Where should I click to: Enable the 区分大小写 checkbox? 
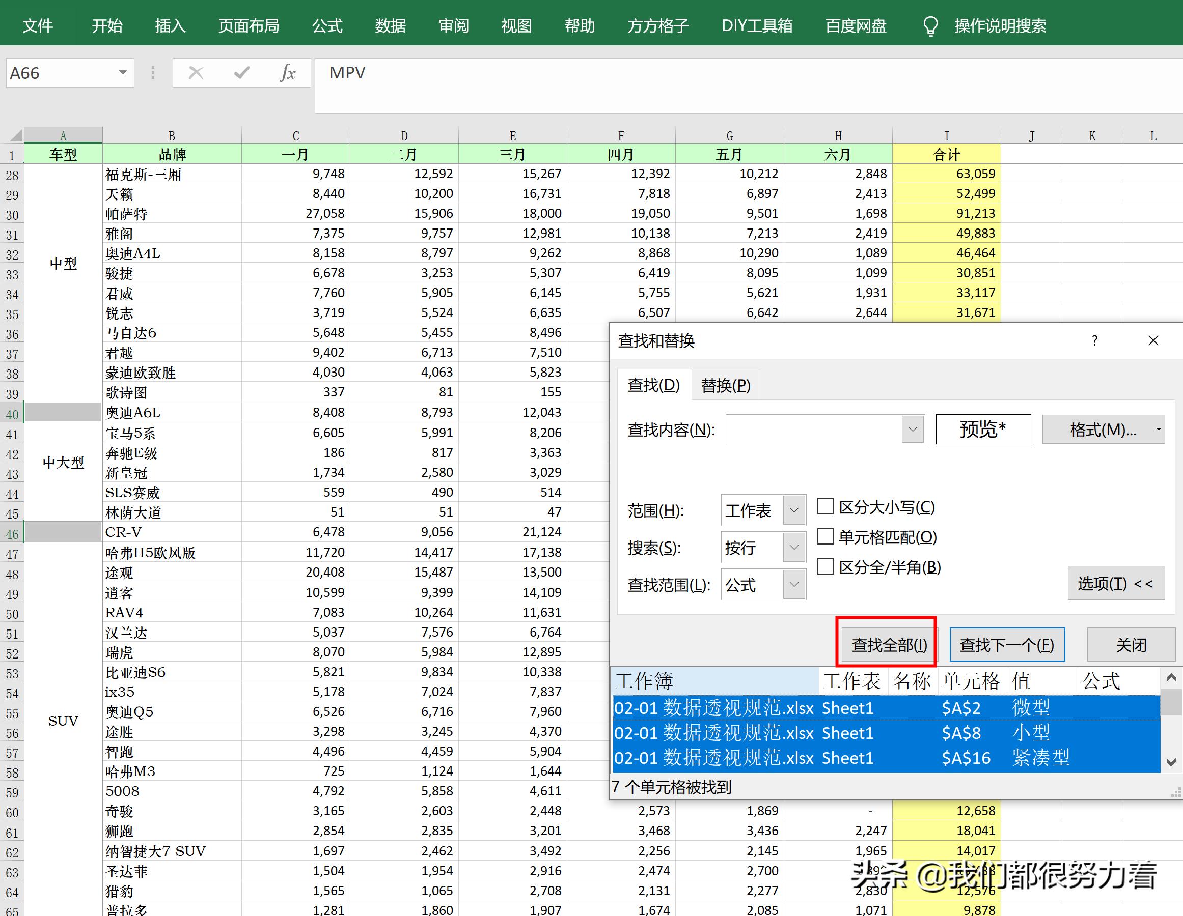tap(826, 507)
